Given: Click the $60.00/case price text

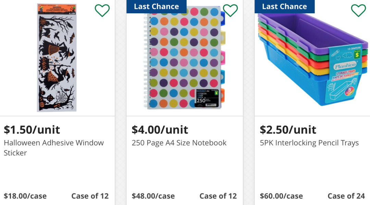Looking at the screenshot, I should tap(282, 196).
